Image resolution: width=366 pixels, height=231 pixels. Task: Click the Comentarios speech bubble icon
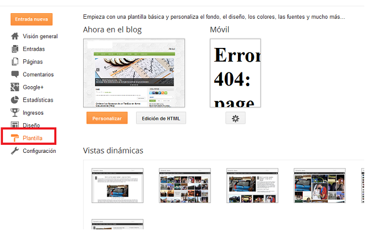coord(15,74)
